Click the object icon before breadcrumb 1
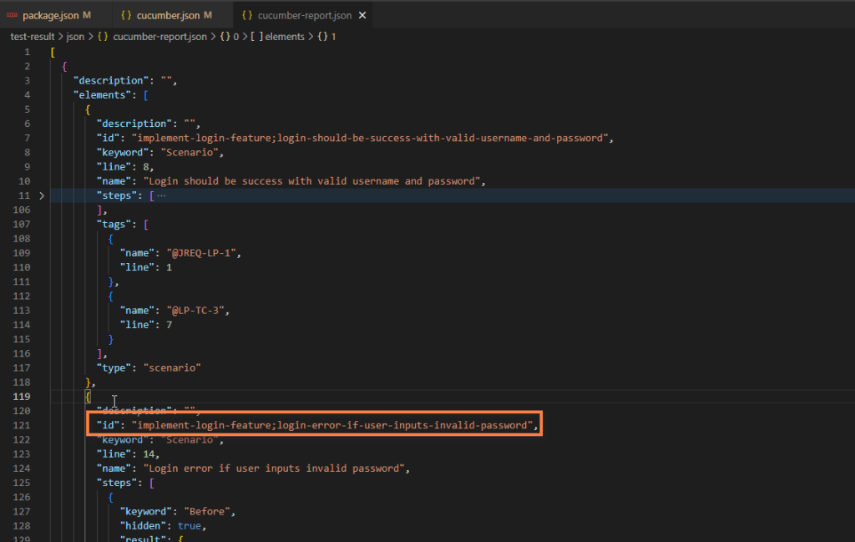The width and height of the screenshot is (855, 542). click(321, 37)
